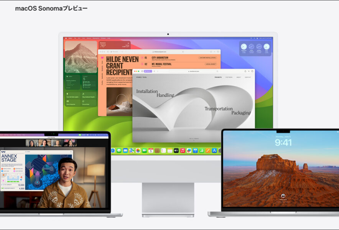
Task: Open Maps in the iMac dock
Action: [x=132, y=150]
